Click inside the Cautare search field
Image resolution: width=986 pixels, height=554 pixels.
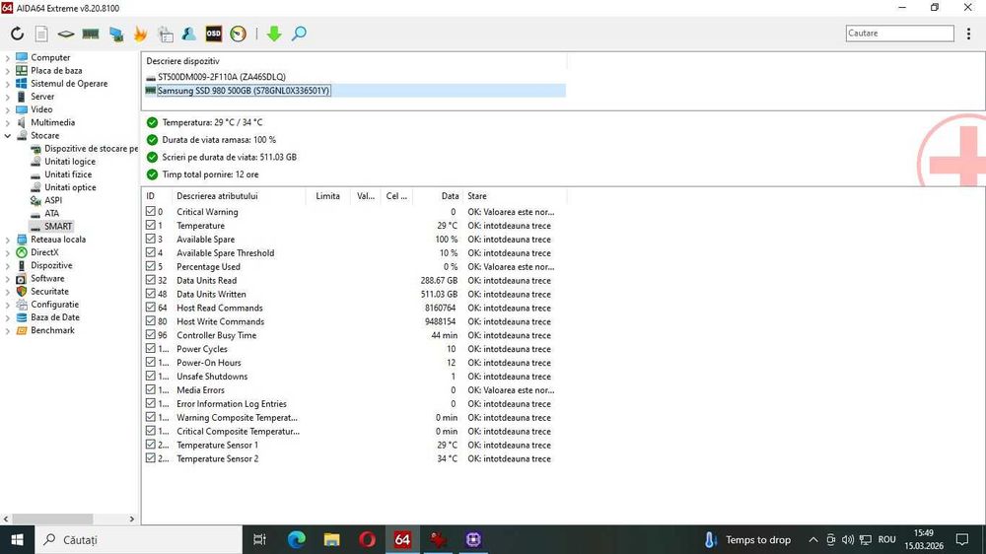(x=900, y=34)
